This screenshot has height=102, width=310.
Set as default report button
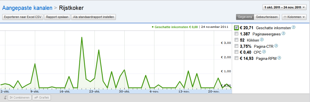click(x=93, y=17)
